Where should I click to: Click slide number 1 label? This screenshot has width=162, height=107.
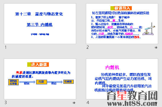(6, 47)
